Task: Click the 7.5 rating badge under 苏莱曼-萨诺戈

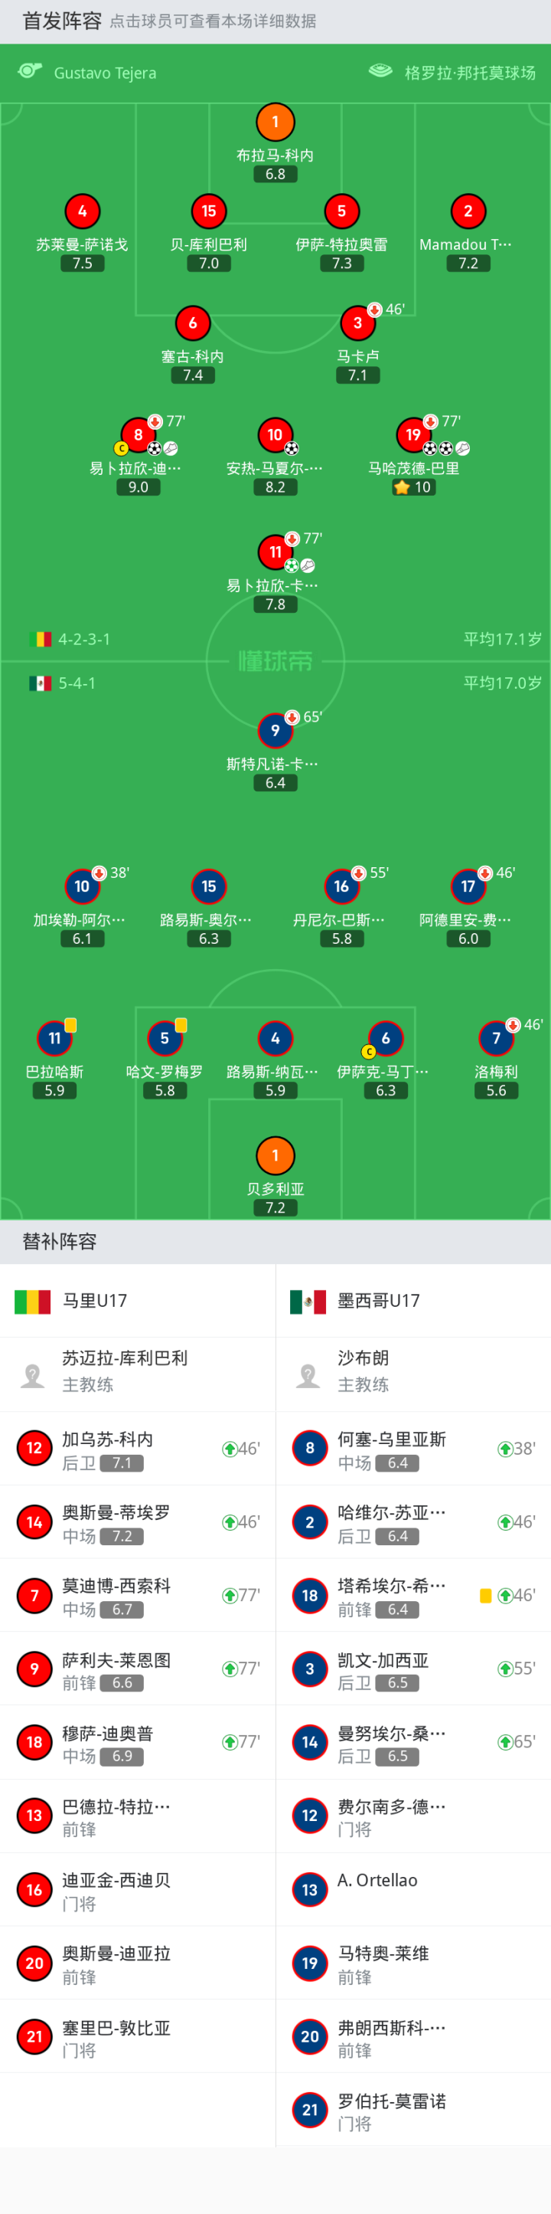Action: 83,264
